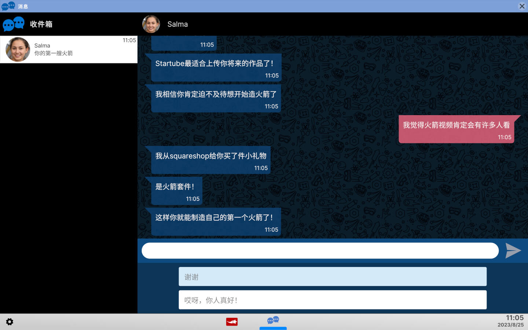This screenshot has height=330, width=528.
Task: Click the send message arrow icon
Action: point(513,251)
